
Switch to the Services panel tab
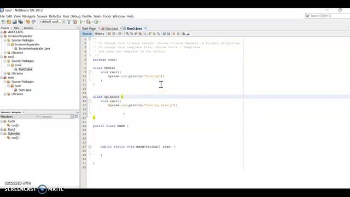(28, 28)
